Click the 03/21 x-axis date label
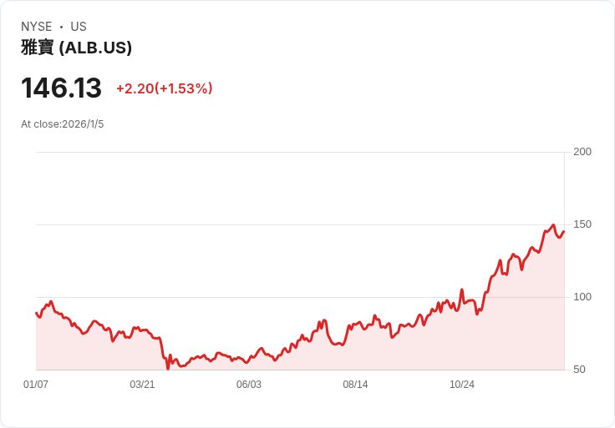This screenshot has width=615, height=428. tap(142, 384)
